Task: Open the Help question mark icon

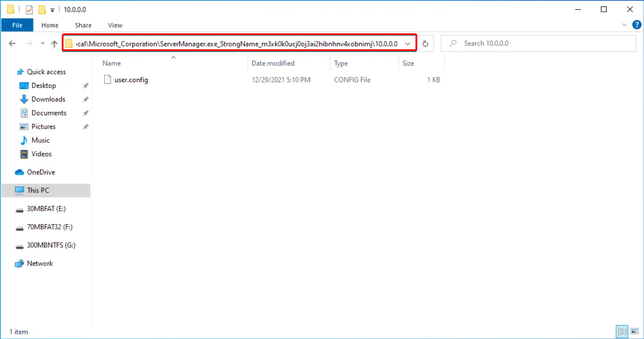Action: click(x=636, y=25)
